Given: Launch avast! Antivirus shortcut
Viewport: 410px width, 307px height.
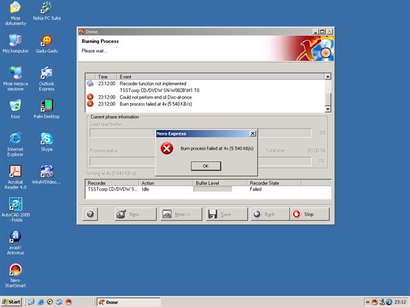Looking at the screenshot, I should coord(15,243).
